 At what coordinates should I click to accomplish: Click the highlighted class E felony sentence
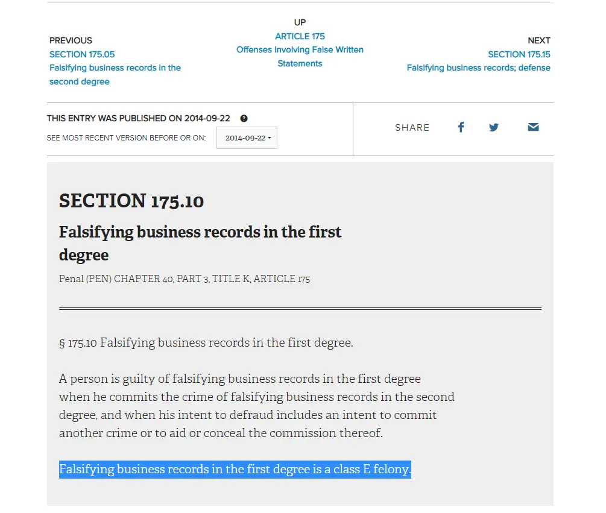click(x=235, y=469)
